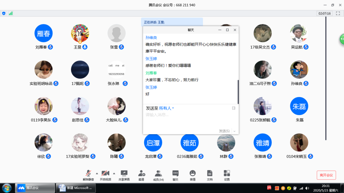Enter full screen via top-right icon

click(338, 13)
